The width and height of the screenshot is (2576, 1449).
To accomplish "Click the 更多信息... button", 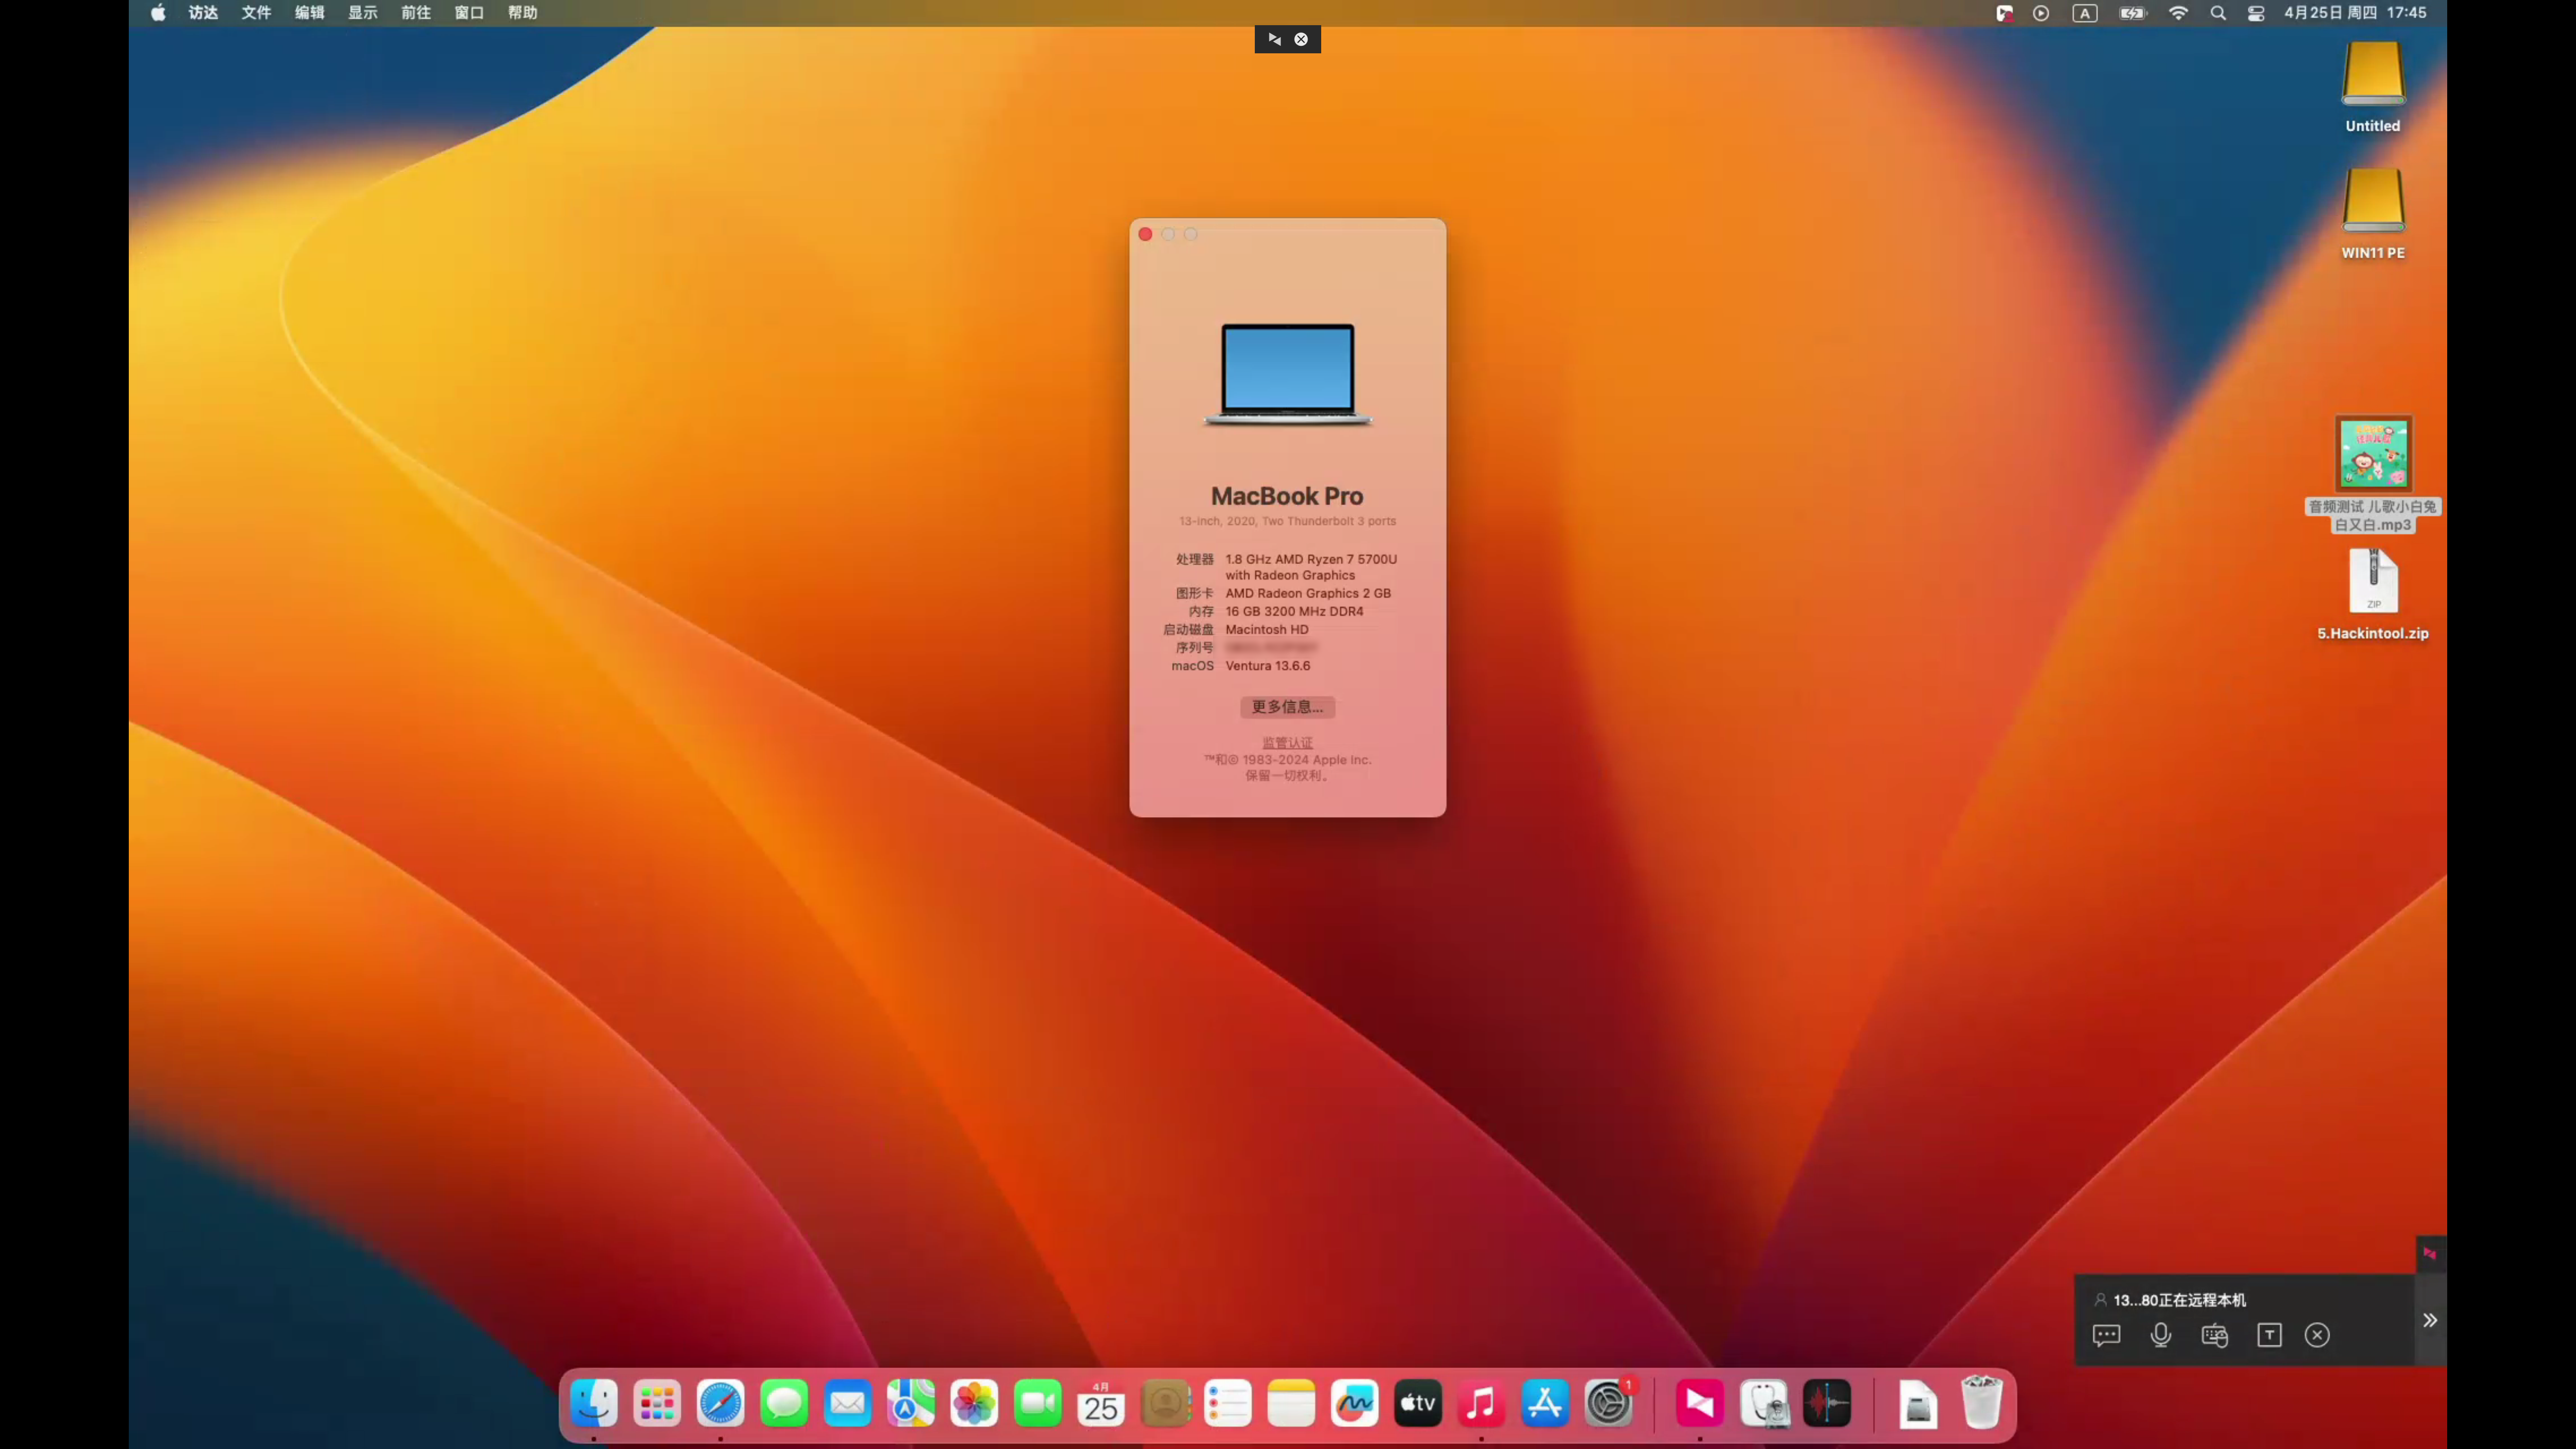I will click(x=1287, y=707).
